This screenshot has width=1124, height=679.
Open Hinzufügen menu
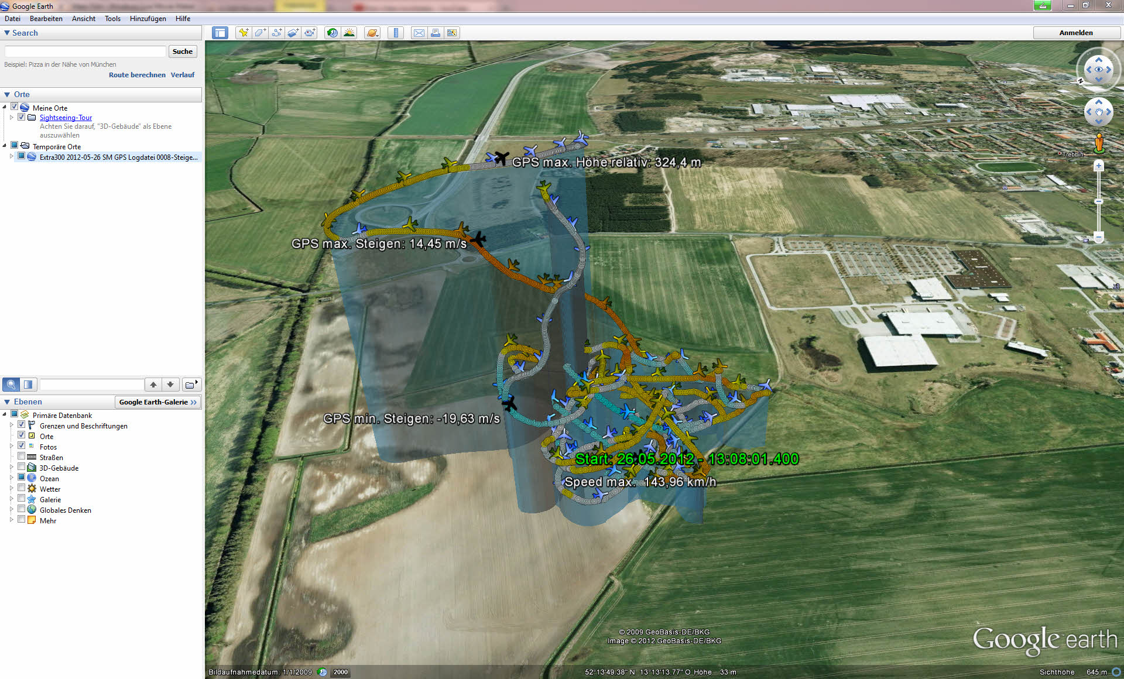[148, 19]
